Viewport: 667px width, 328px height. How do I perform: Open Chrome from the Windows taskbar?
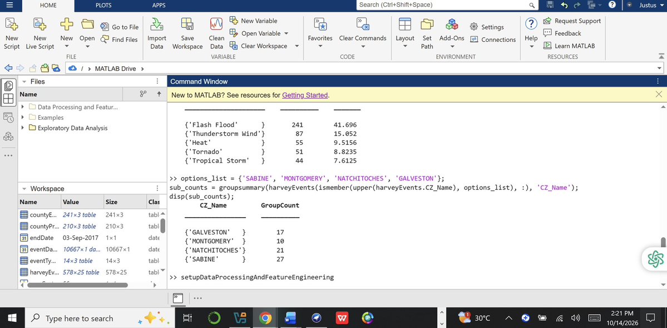click(x=265, y=318)
